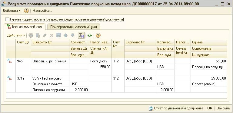
Task: Select Основной в валюте cell
Action: [x=50, y=84]
